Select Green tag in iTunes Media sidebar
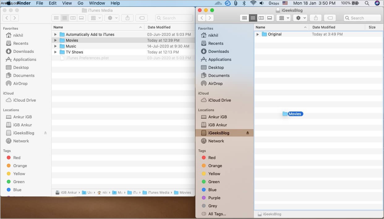Screen dimensions: 384x219 pos(19,182)
